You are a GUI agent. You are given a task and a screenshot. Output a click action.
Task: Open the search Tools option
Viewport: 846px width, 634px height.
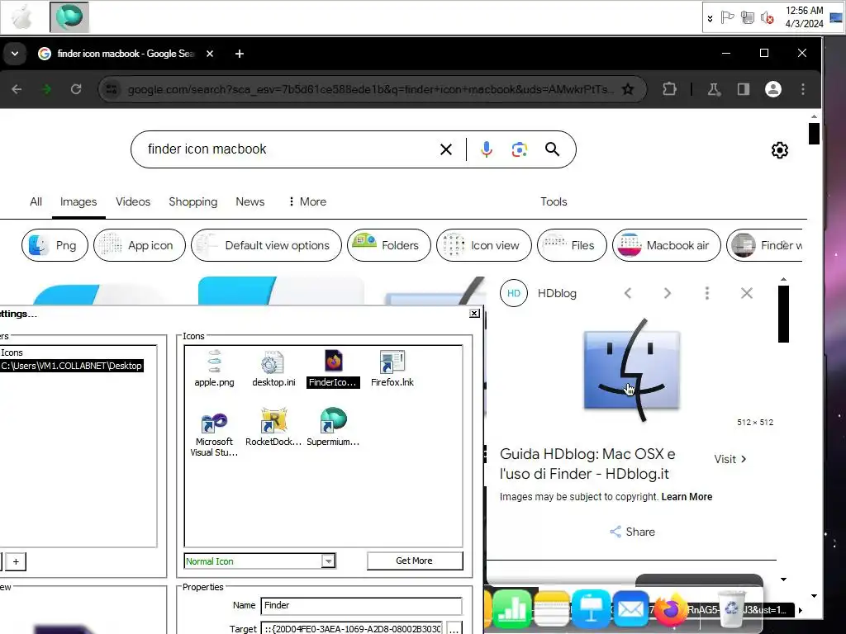point(554,201)
